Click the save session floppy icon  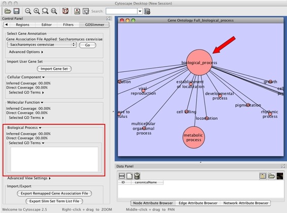click(16, 11)
